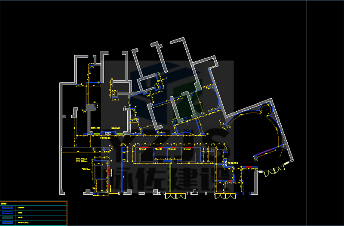
Task: Click the legend table title header
Action: 4,203
